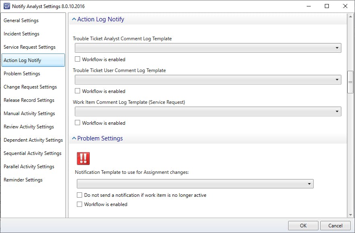Collapse the Action Log Notify section
This screenshot has height=233, width=355.
(74, 19)
